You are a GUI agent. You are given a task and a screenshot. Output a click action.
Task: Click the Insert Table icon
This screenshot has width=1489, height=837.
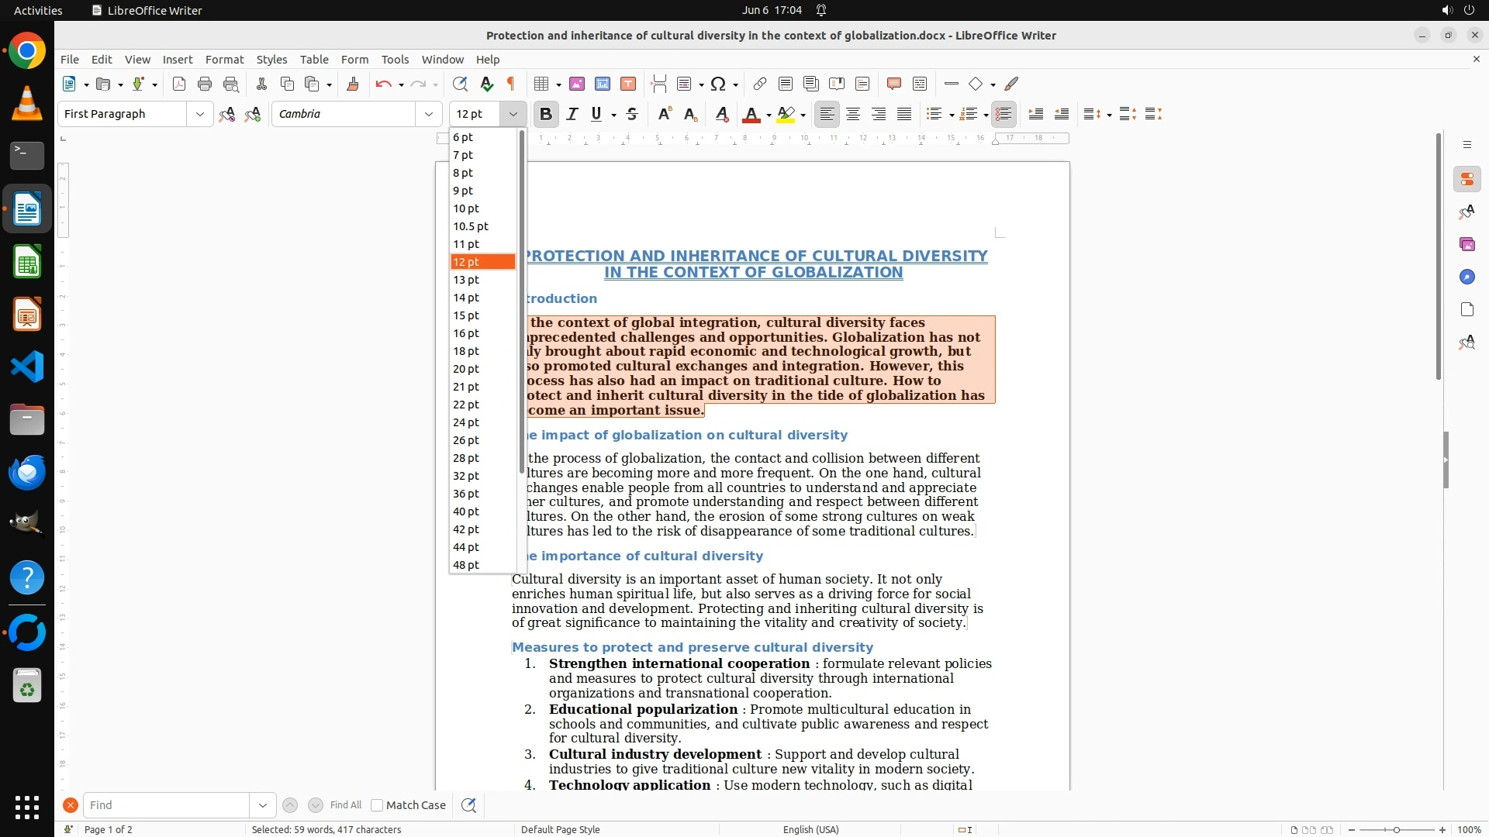click(x=542, y=84)
